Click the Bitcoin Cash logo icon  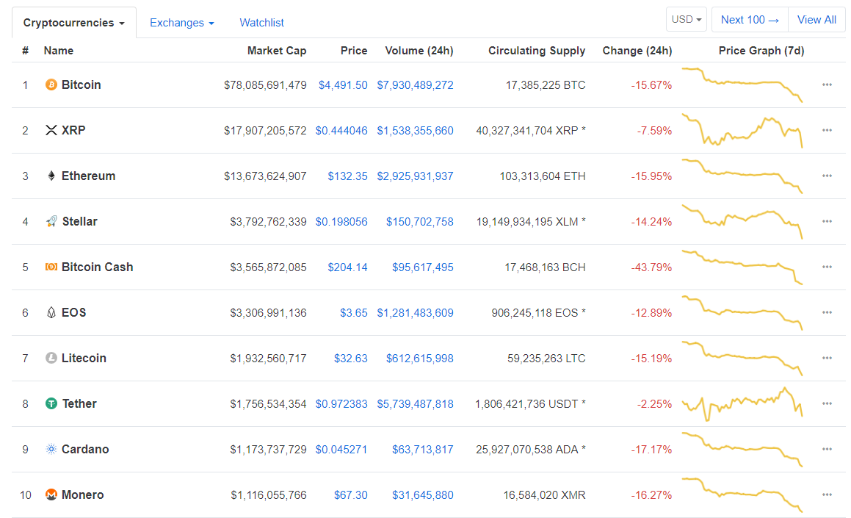(51, 267)
